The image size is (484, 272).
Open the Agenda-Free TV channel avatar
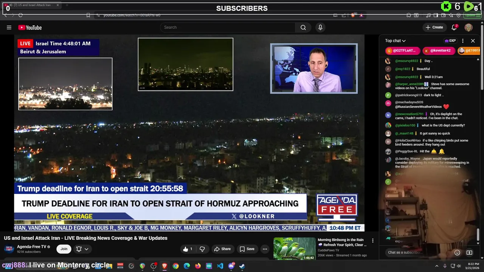click(x=9, y=249)
